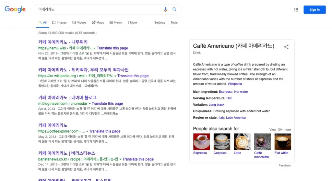332x181 pixels.
Task: Click the Sign in button
Action: [x=314, y=10]
